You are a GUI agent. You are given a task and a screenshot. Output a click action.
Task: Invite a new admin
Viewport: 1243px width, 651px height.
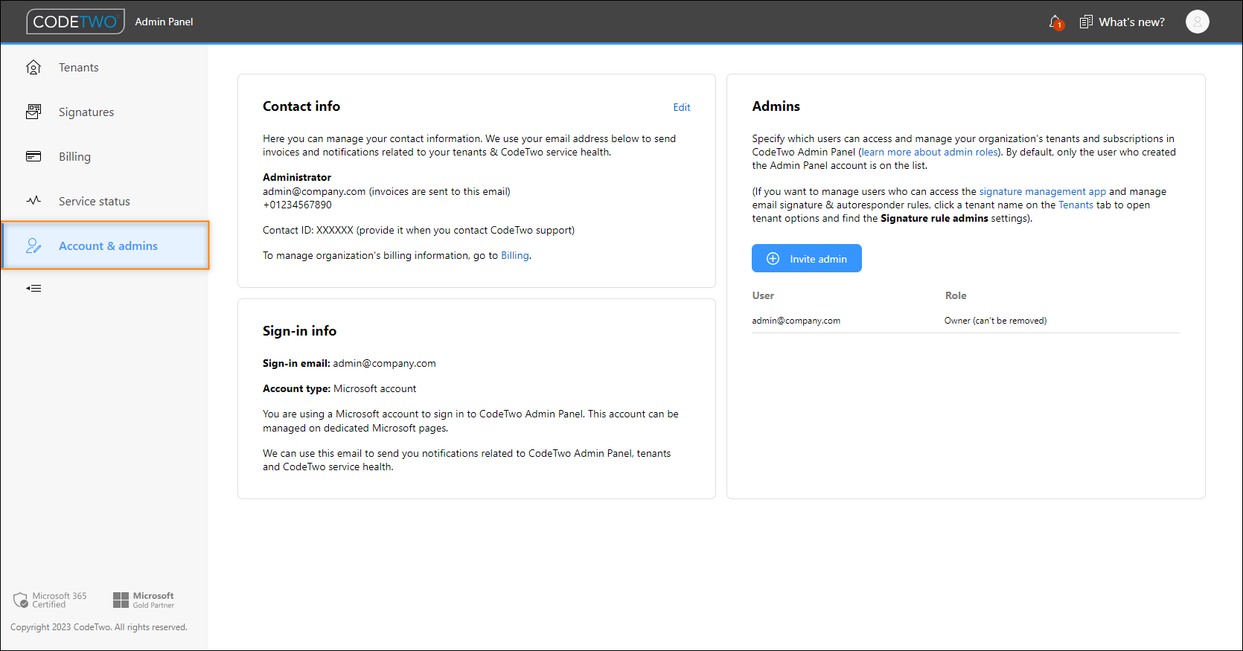pyautogui.click(x=807, y=258)
